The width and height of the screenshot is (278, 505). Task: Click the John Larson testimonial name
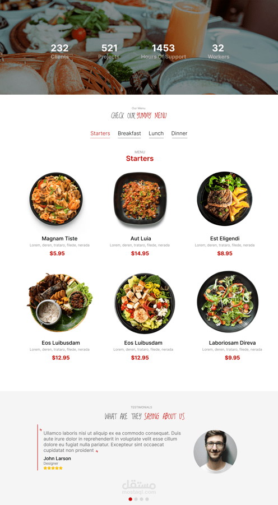point(57,458)
